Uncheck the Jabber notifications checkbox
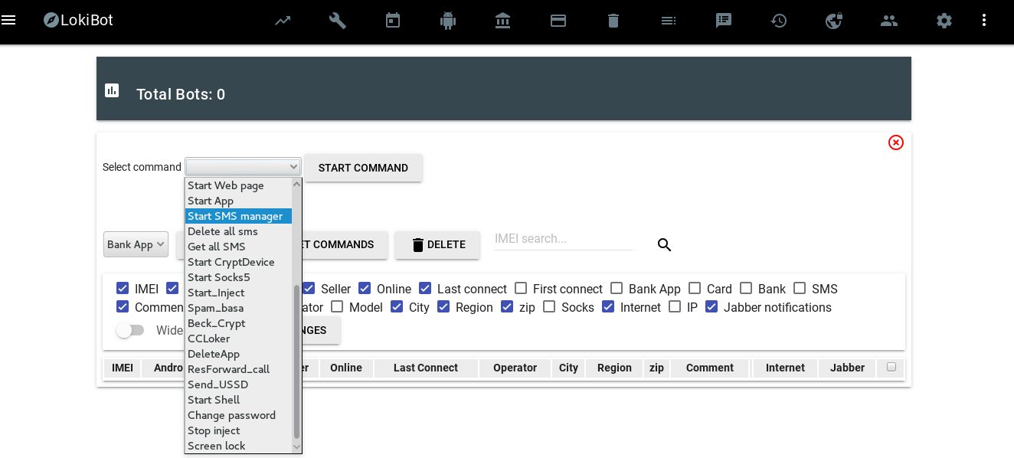Viewport: 1014px width, 458px height. pos(711,307)
